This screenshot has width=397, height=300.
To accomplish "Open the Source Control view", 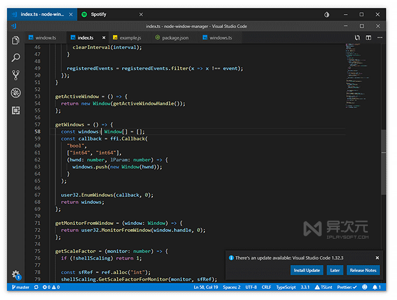I will point(16,75).
